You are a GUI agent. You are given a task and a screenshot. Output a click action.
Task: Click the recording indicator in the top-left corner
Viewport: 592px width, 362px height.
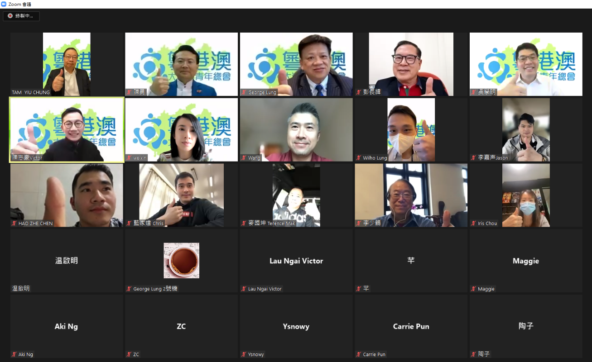pyautogui.click(x=21, y=16)
